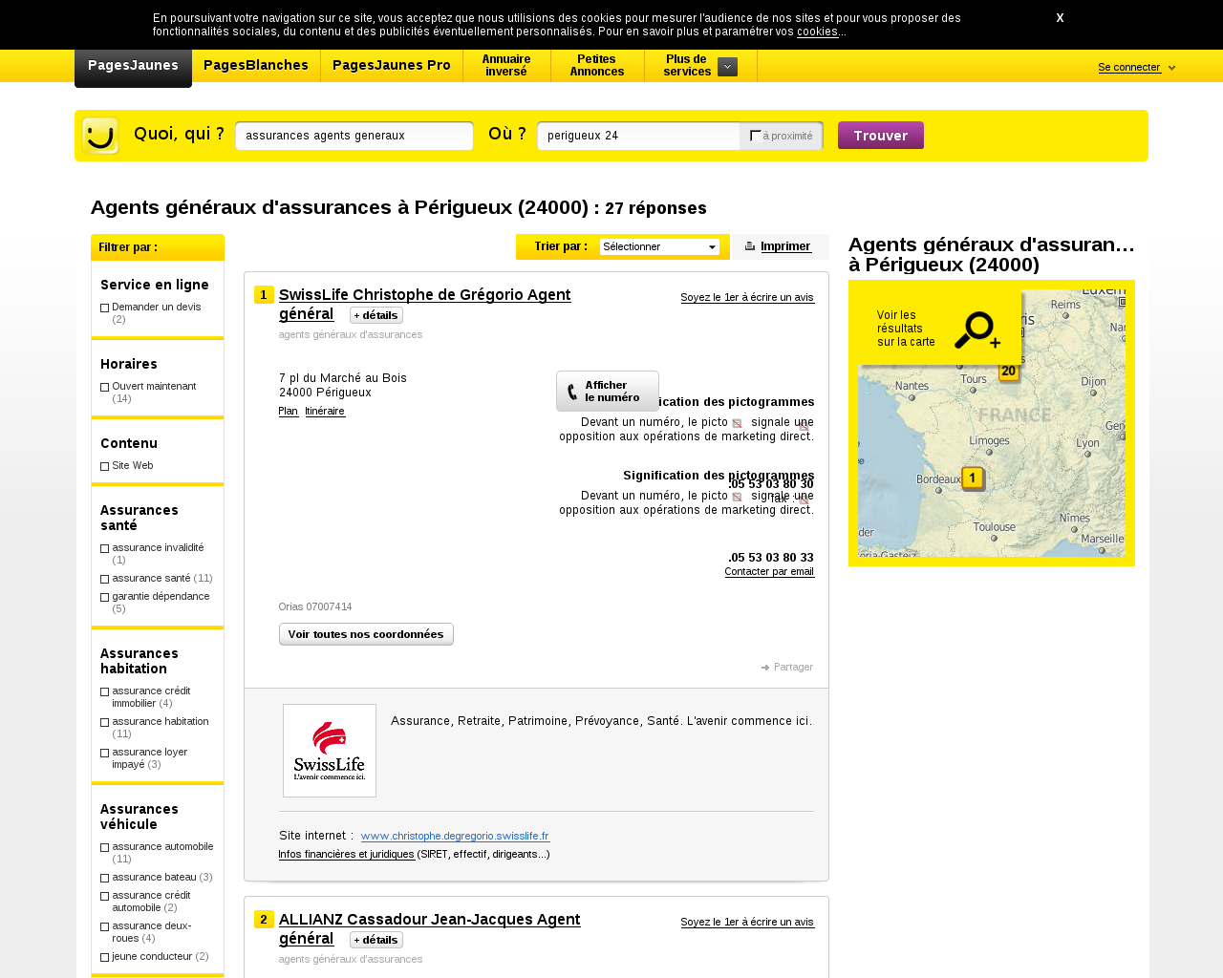Screen dimensions: 1223x978
Task: Open the SwissLife logo thumbnail
Action: pyautogui.click(x=330, y=751)
